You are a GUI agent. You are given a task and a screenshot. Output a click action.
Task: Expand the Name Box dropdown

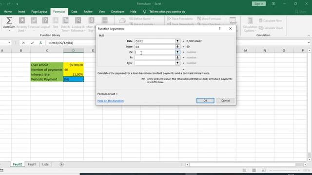(x=9, y=43)
